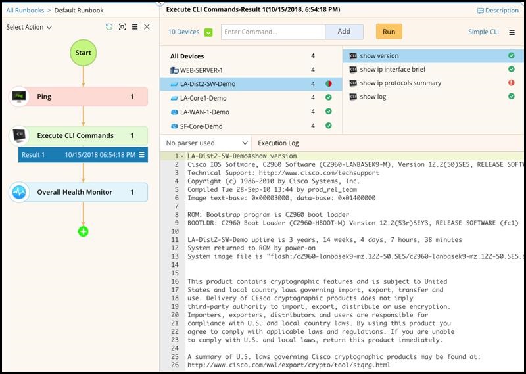Click Default Runbook breadcrumb text
This screenshot has height=374, width=526.
click(x=79, y=11)
